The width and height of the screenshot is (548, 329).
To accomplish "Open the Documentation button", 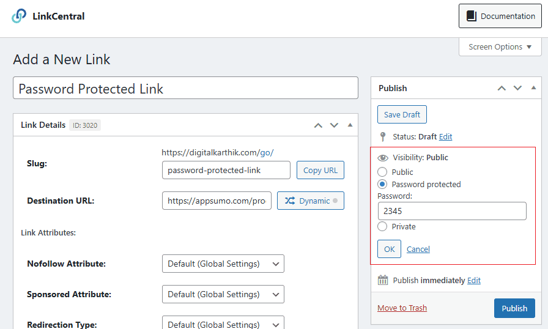I will click(500, 17).
